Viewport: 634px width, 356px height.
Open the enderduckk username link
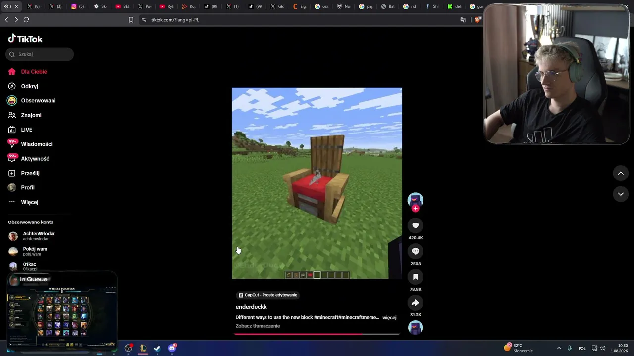coord(251,307)
